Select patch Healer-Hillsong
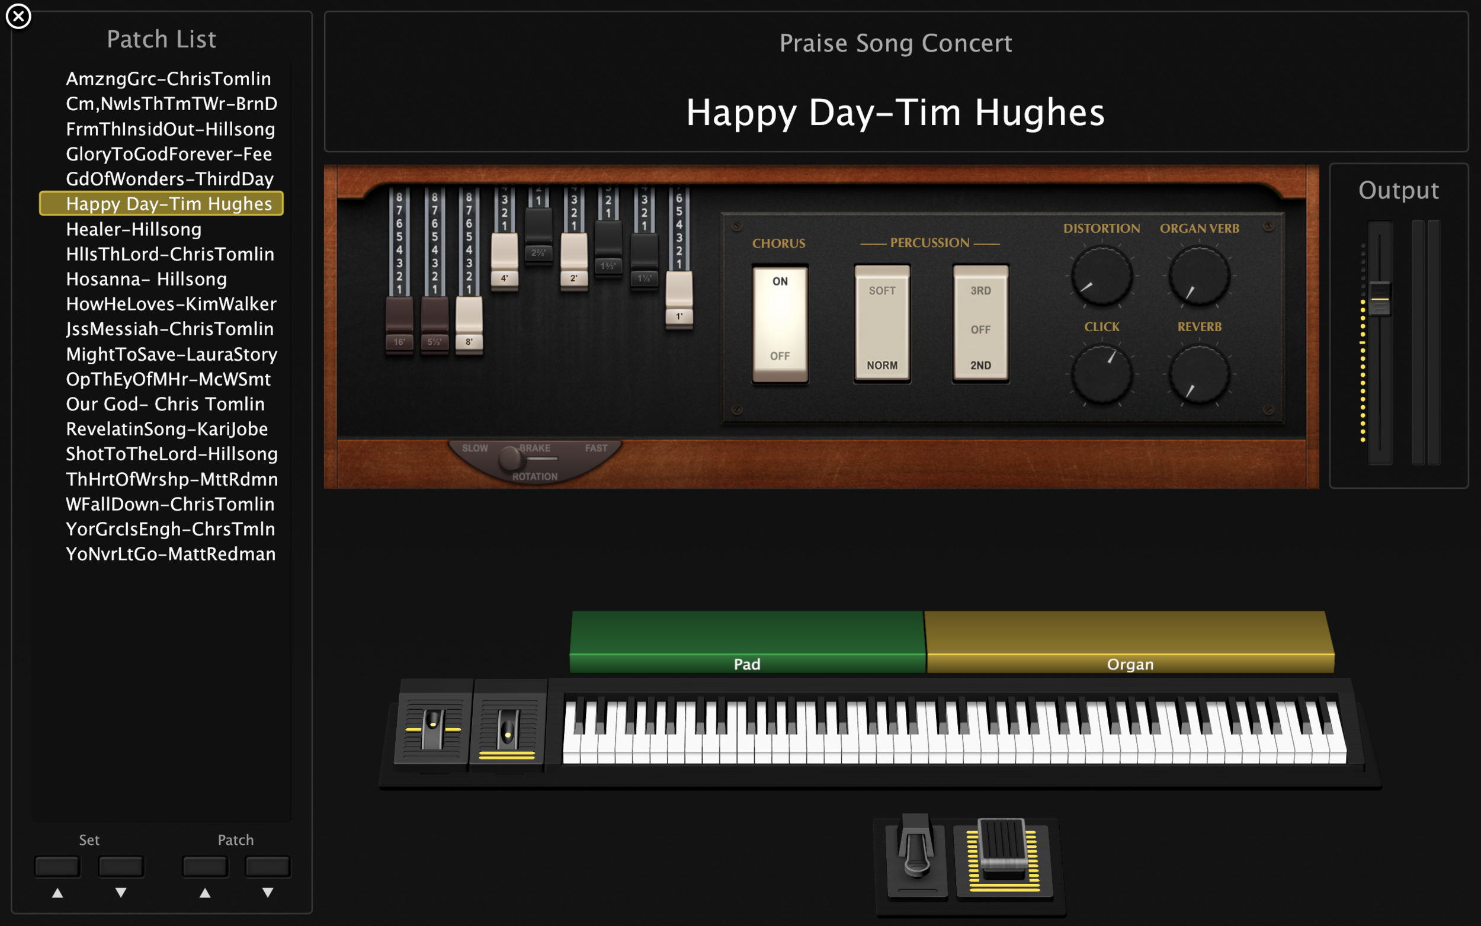This screenshot has height=926, width=1481. coord(133,229)
